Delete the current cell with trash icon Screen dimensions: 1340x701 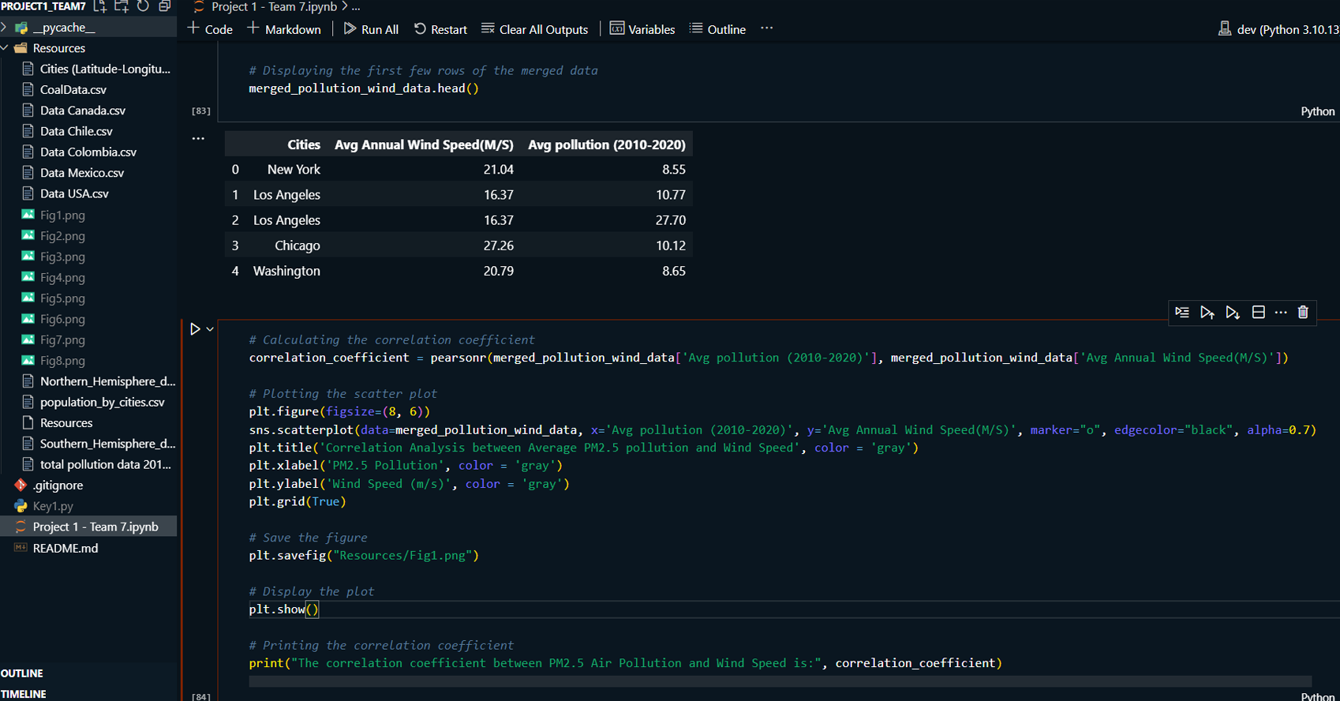(x=1303, y=313)
